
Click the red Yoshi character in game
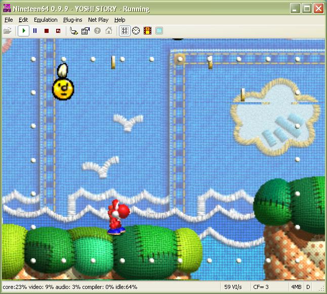click(118, 217)
